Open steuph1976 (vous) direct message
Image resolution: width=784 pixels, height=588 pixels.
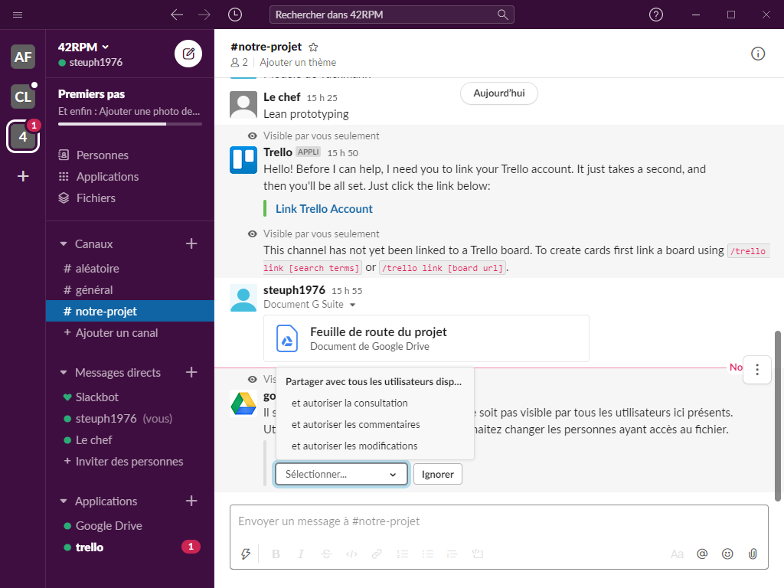point(130,419)
